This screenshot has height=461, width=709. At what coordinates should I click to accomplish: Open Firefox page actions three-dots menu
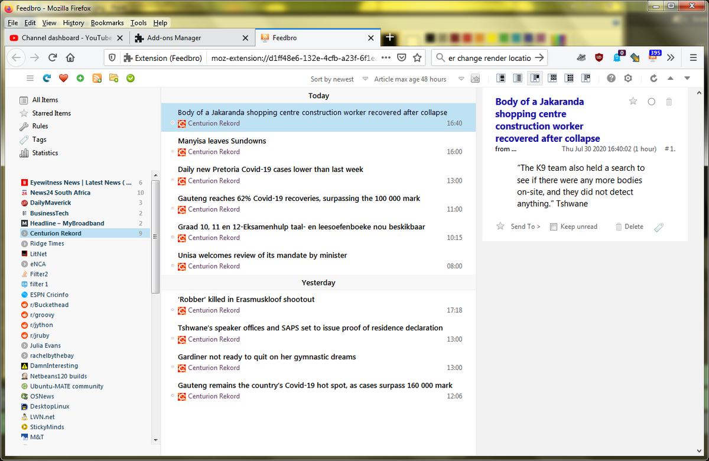coord(386,58)
